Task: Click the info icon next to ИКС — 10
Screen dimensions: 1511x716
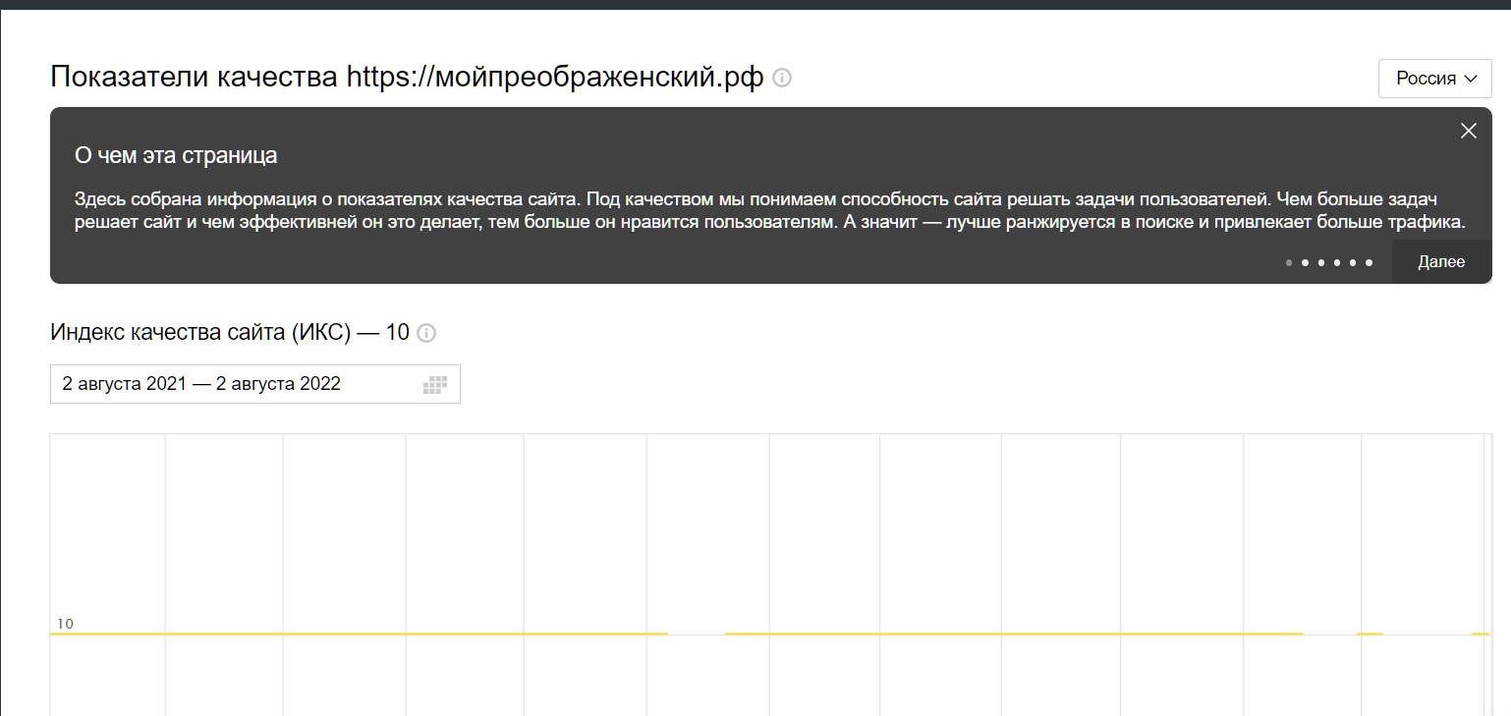Action: [x=426, y=333]
